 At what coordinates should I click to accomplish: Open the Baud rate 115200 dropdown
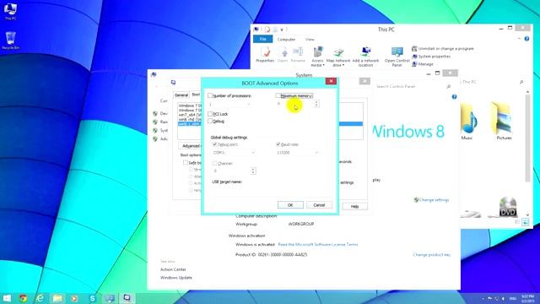coord(298,152)
